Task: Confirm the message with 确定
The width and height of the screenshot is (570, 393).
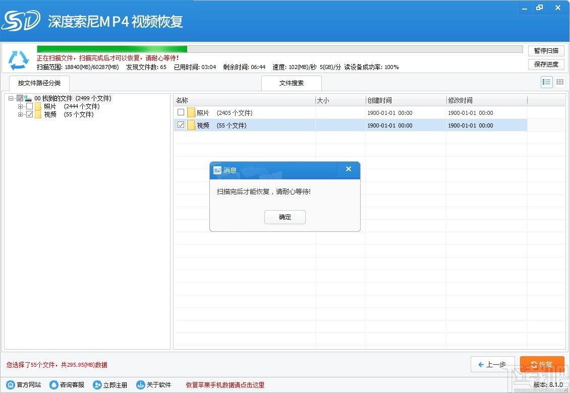Action: (285, 217)
